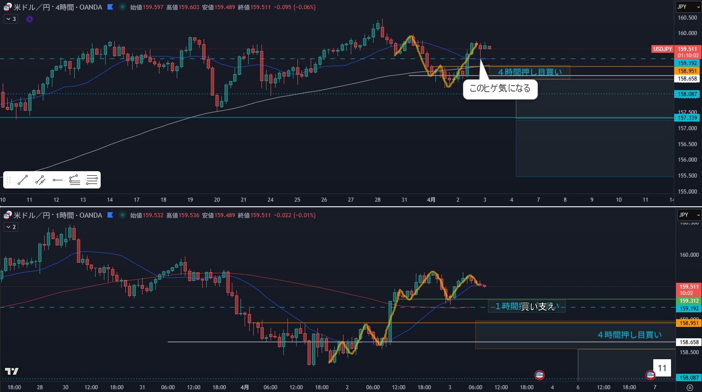Click the leftmost US economic event marker
This screenshot has height=392, width=702.
[539, 375]
